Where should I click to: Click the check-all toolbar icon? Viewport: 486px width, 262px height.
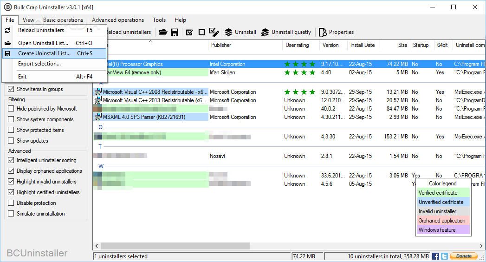coord(190,32)
